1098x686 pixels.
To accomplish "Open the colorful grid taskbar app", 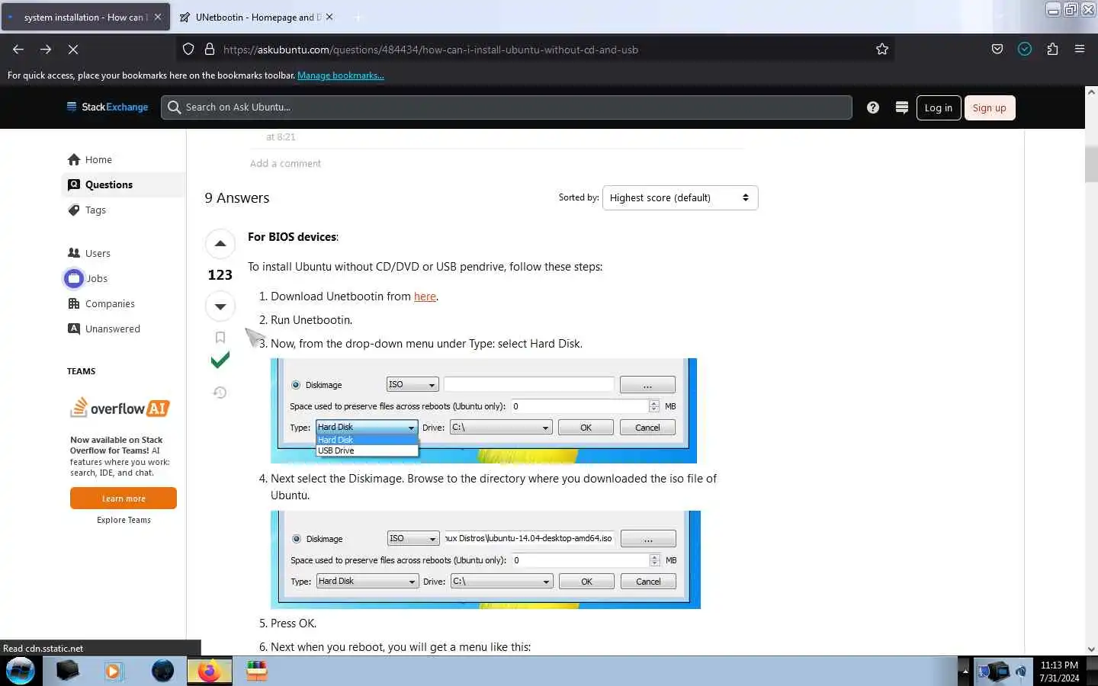I will click(x=257, y=671).
